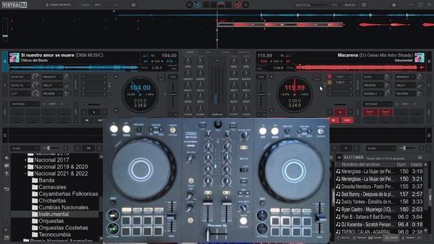434x244 pixels.
Task: Click hotcue 1 icon on deck B
Action: coord(330,77)
